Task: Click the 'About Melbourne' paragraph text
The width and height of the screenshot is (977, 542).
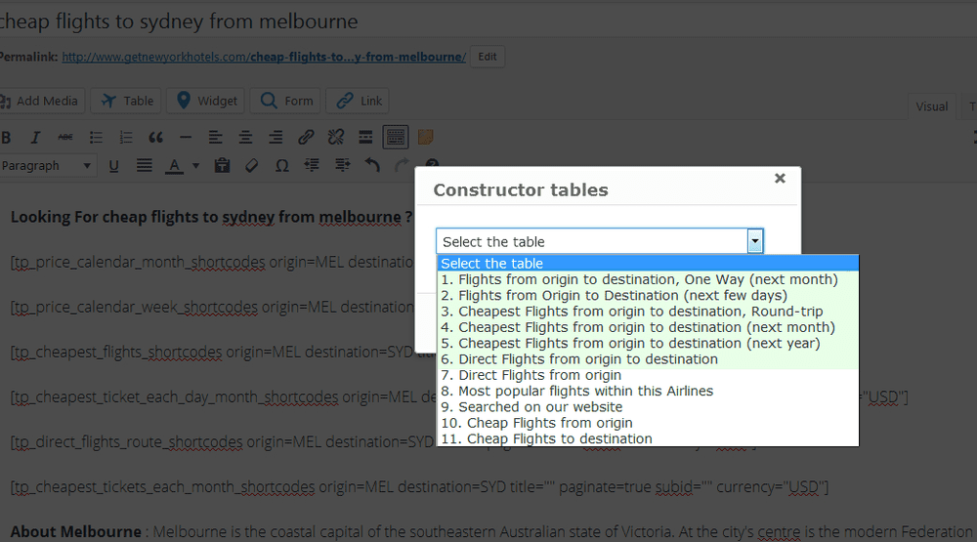Action: coord(491,531)
